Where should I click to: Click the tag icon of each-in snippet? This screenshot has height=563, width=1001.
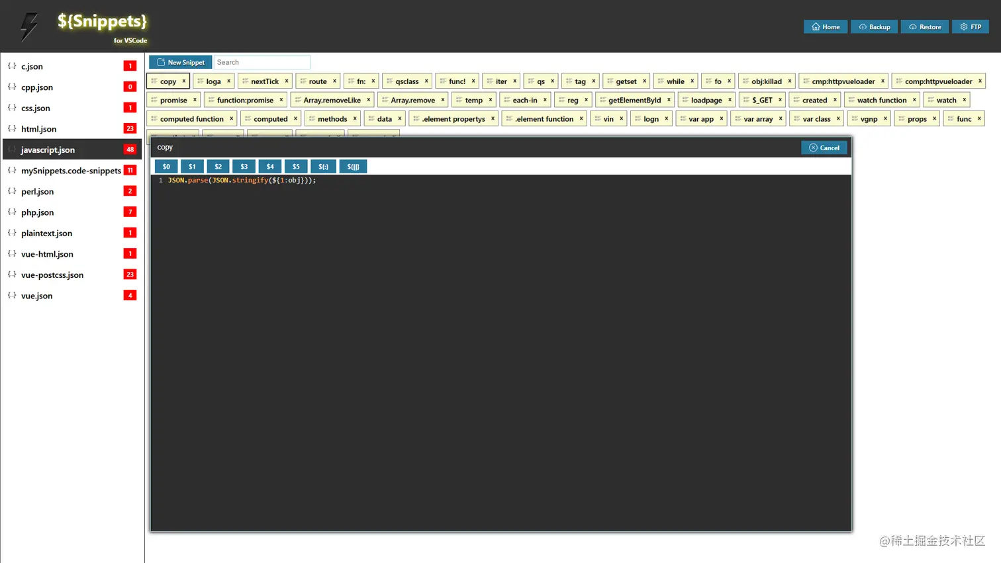click(507, 100)
